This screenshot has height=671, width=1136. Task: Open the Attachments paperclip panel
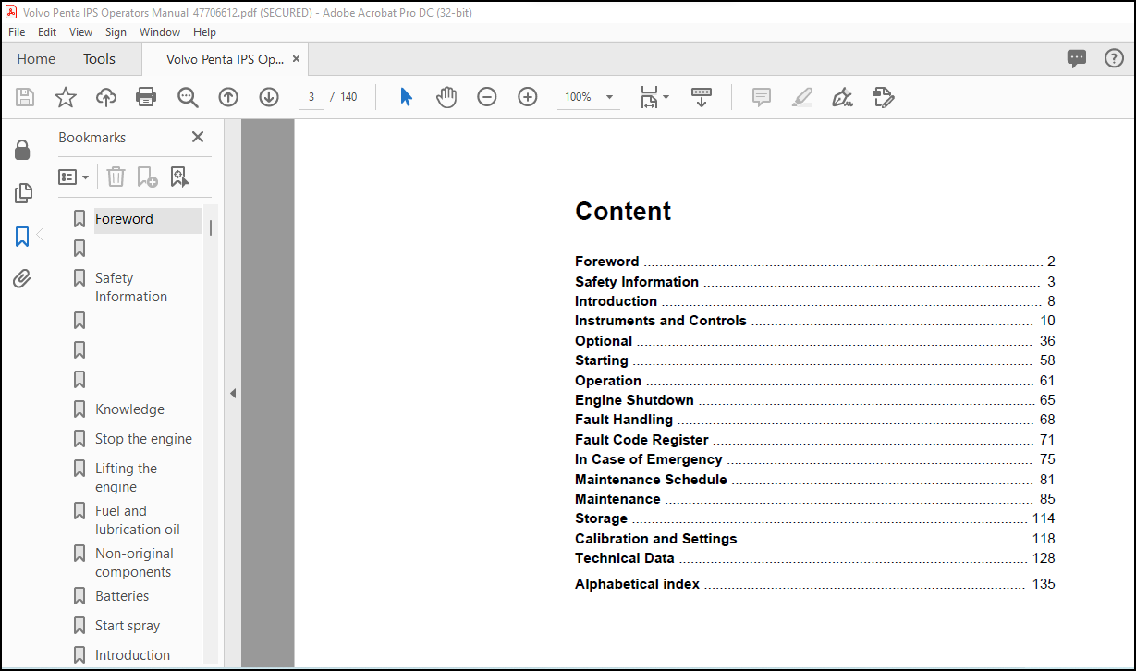coord(22,278)
